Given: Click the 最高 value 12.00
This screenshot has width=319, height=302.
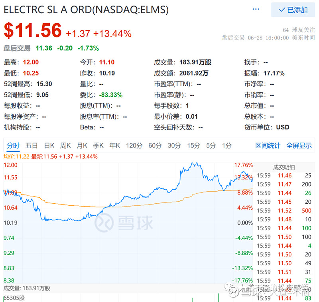Looking at the screenshot, I should click(31, 62).
